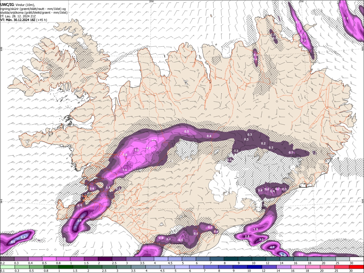Image resolution: width=364 pixels, height=273 pixels.
Task: Click the pale green 0.1 rain swatch
Action: tap(7, 267)
